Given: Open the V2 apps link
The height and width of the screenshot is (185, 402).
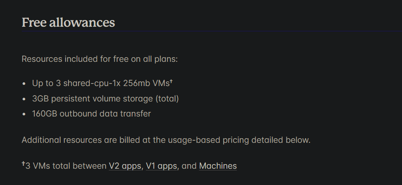Looking at the screenshot, I should point(125,166).
